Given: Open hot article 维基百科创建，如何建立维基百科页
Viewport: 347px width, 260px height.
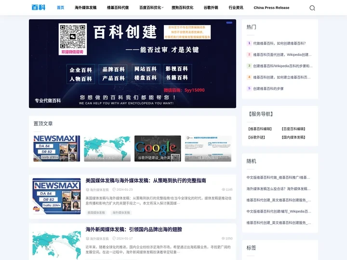Looking at the screenshot, I should coord(282,77).
